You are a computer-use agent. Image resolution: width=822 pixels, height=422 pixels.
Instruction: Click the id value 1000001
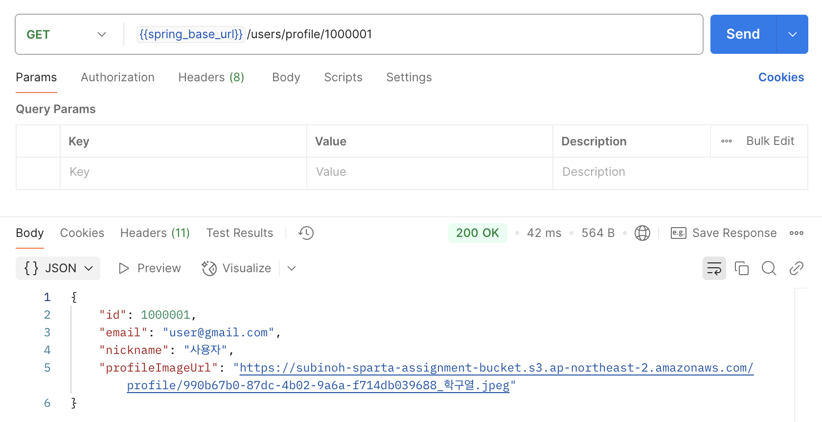165,315
